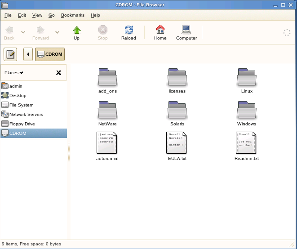The width and height of the screenshot is (297, 249).
Task: Select Network Servers in Places sidebar
Action: coord(34,115)
